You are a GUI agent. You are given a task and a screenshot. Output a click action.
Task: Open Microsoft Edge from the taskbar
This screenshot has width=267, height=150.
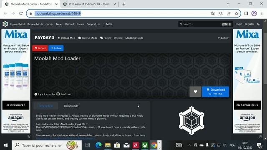point(98,145)
